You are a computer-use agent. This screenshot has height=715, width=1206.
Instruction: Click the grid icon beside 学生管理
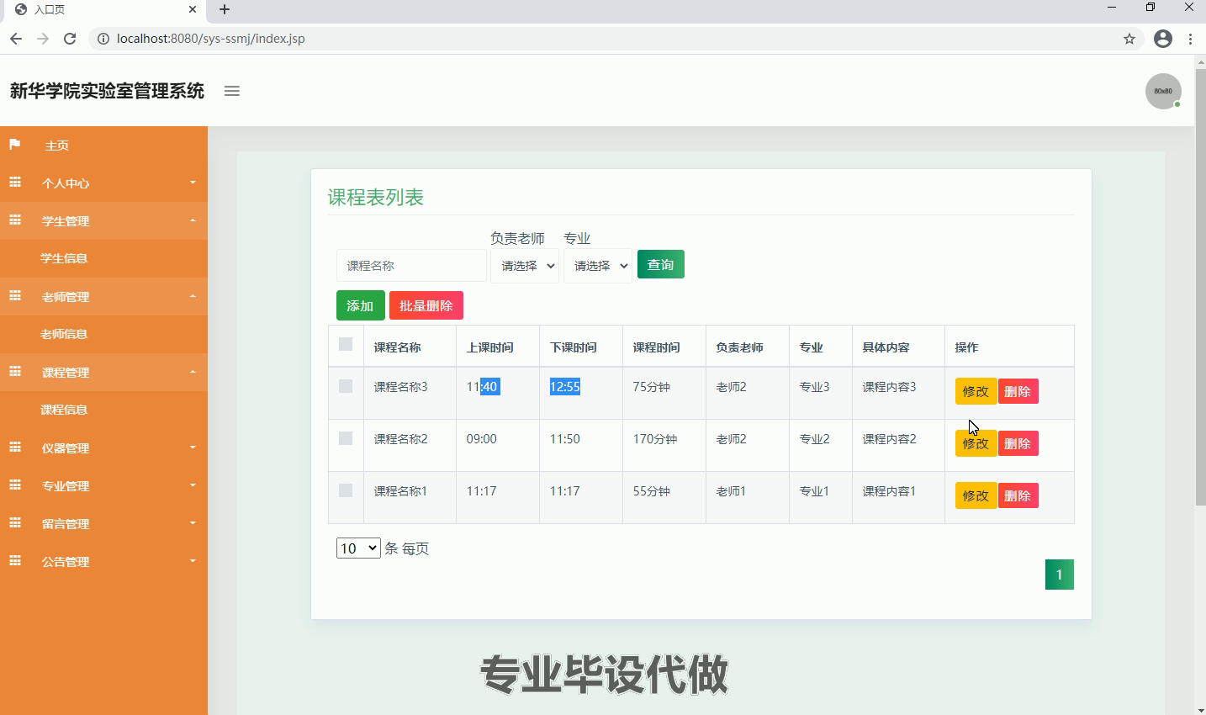click(x=15, y=220)
